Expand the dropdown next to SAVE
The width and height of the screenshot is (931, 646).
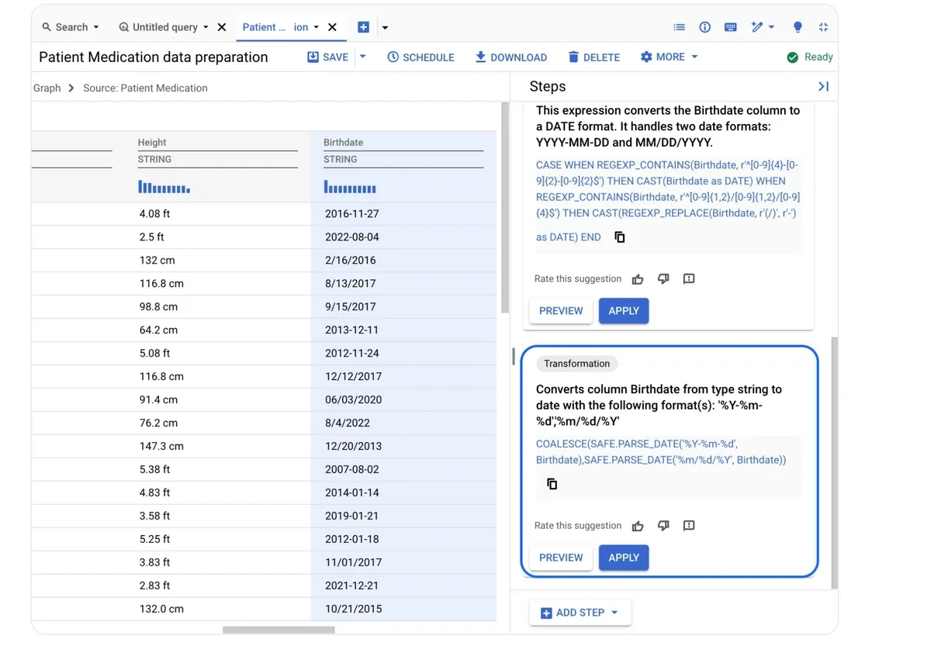(x=362, y=57)
